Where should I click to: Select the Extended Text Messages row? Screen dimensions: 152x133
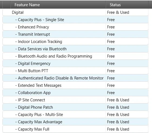pos(75,85)
